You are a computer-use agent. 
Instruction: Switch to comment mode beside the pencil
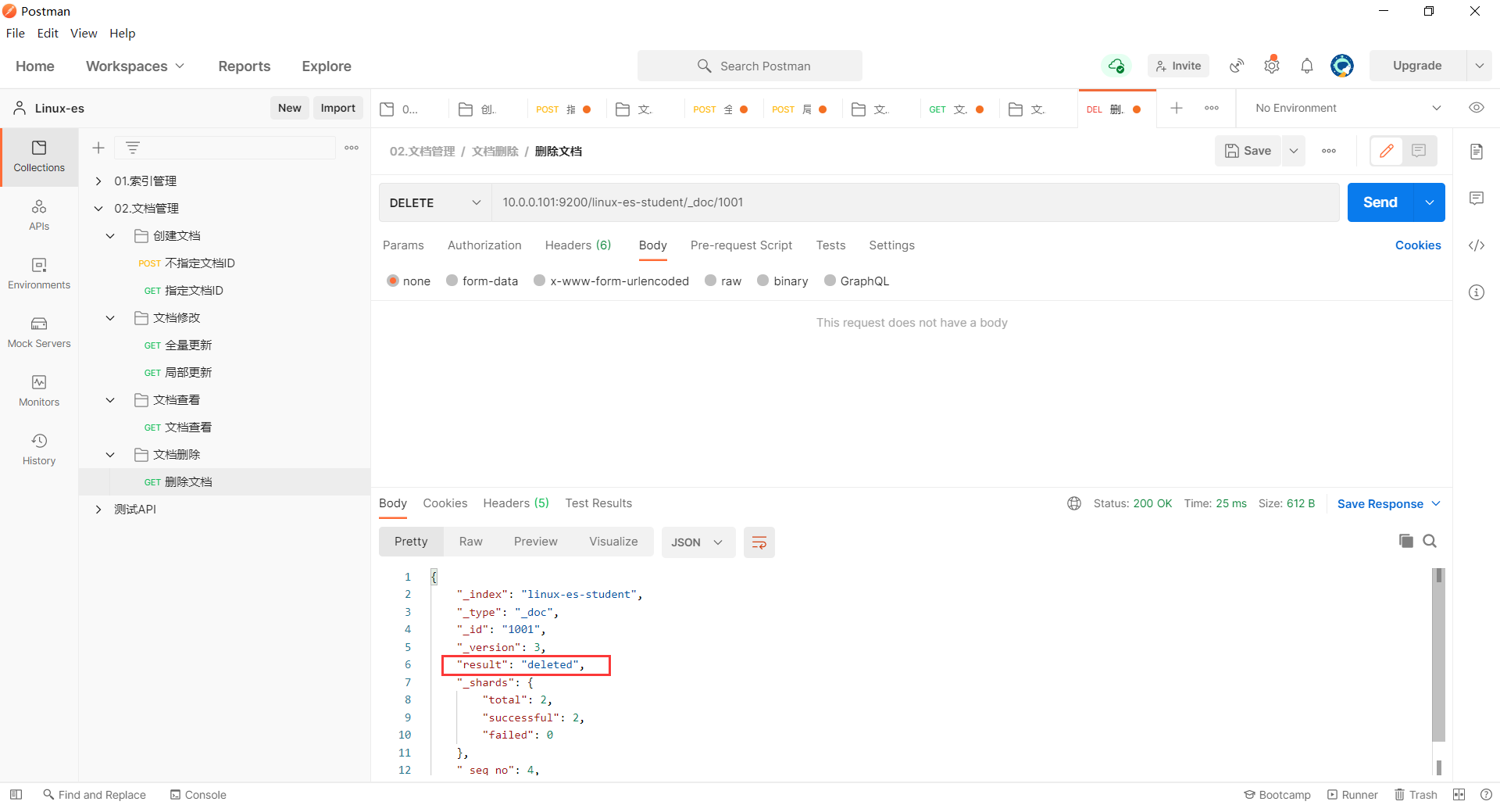point(1420,151)
